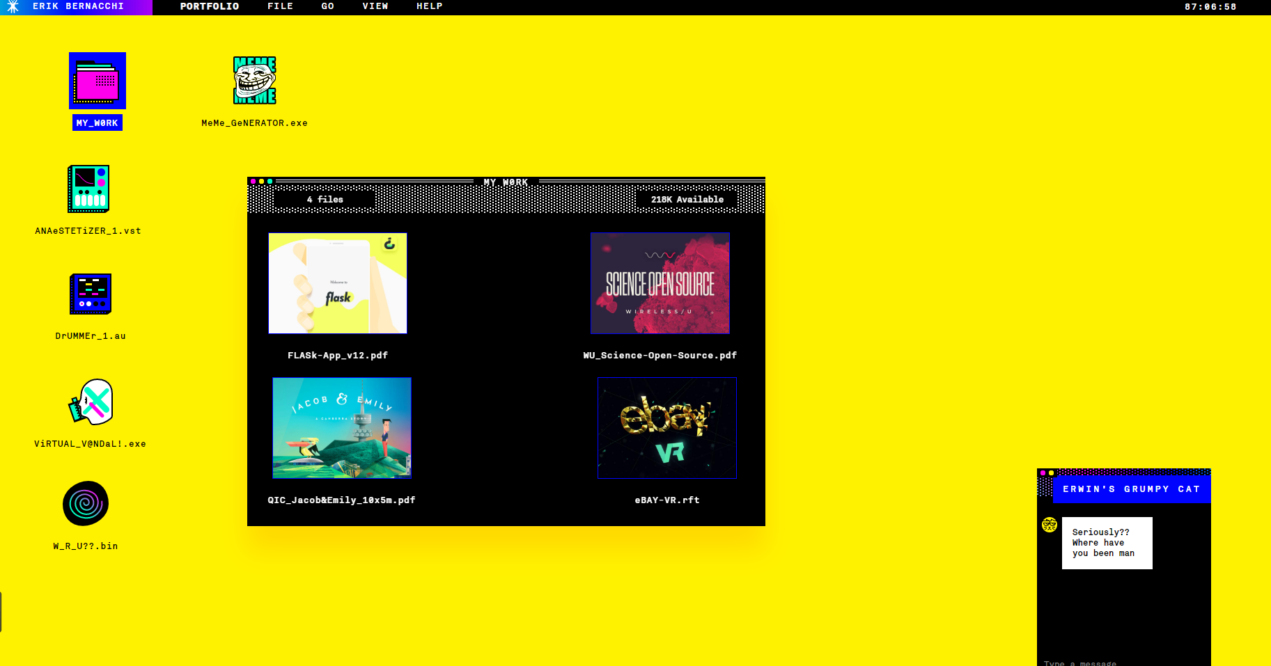1271x666 pixels.
Task: Click the FLASk-App_v12.pdf file name
Action: (338, 356)
